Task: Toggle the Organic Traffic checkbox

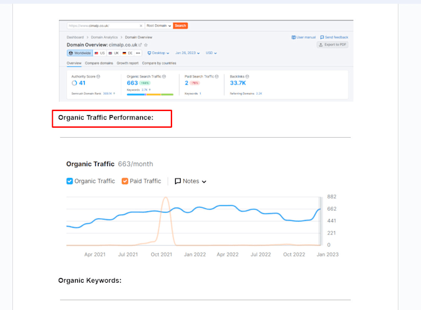Action: (x=69, y=181)
